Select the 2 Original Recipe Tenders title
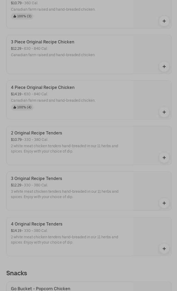Image resolution: width=177 pixels, height=291 pixels. 37,133
